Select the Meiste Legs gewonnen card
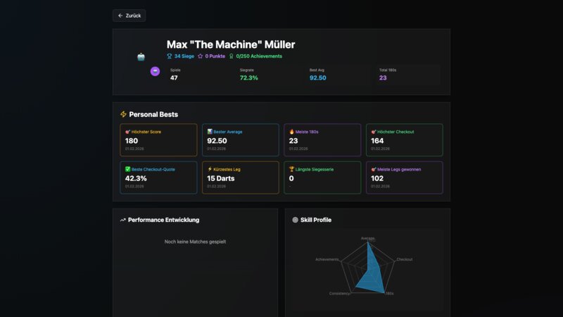 click(x=404, y=178)
